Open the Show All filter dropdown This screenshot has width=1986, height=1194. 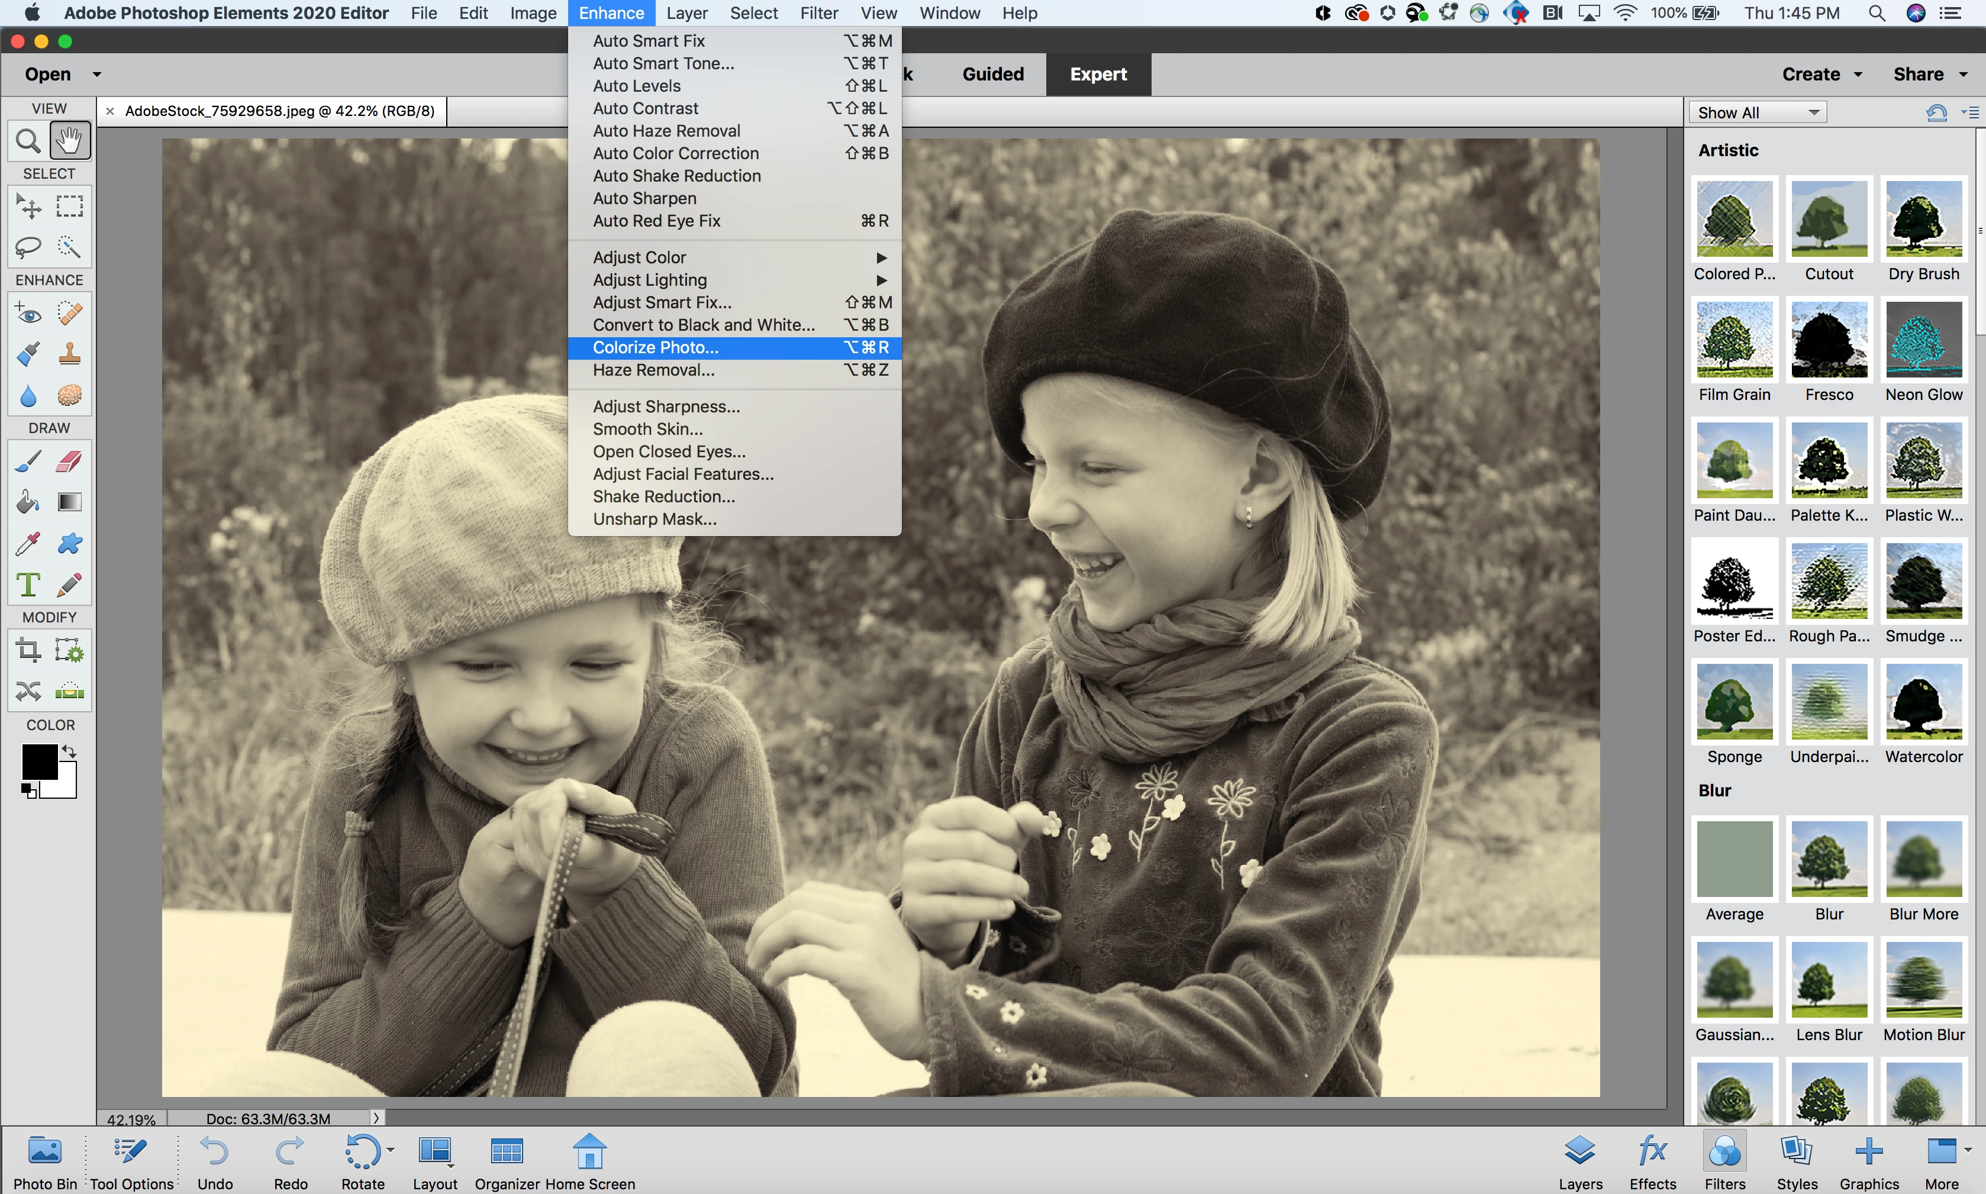coord(1758,112)
